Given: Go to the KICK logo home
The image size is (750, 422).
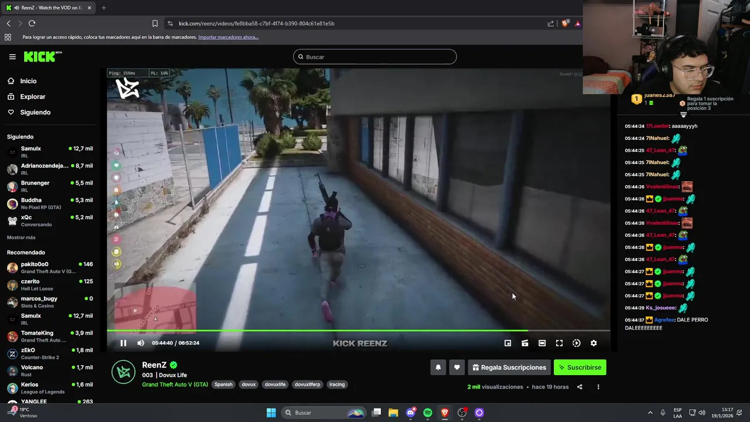Looking at the screenshot, I should click(x=43, y=56).
